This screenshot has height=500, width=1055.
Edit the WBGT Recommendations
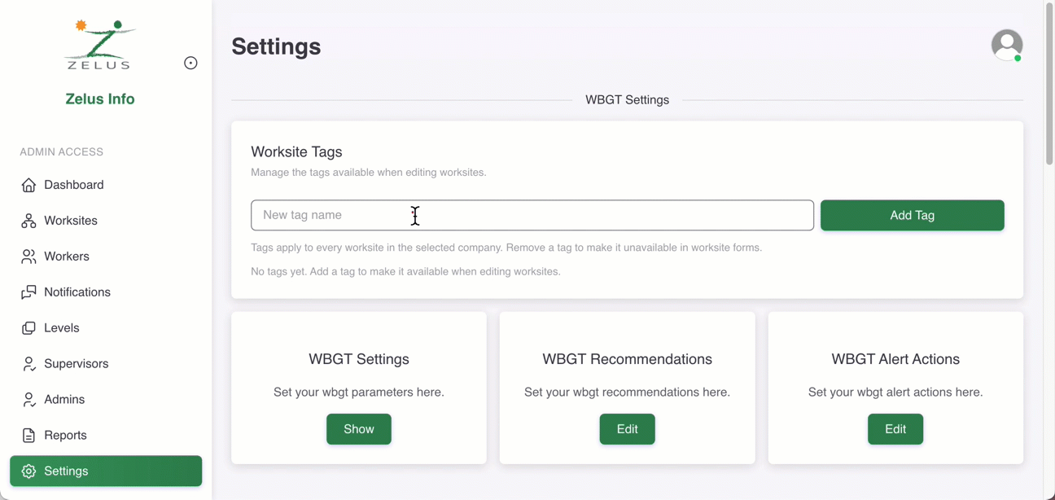[x=627, y=429]
